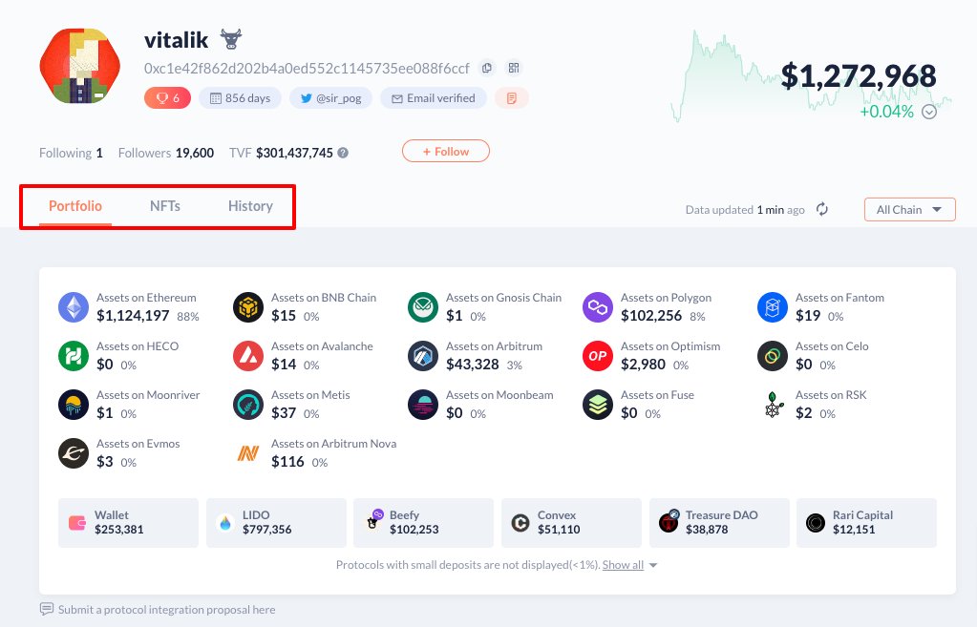977x627 pixels.
Task: Click the TVF help question mark
Action: tap(343, 153)
